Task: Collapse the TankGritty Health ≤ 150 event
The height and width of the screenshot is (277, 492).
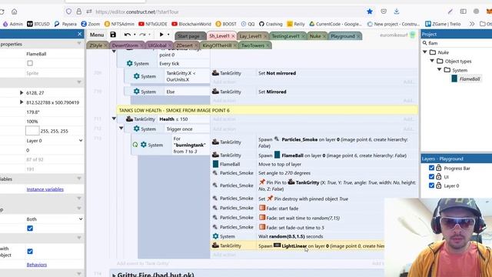Action: pos(114,118)
